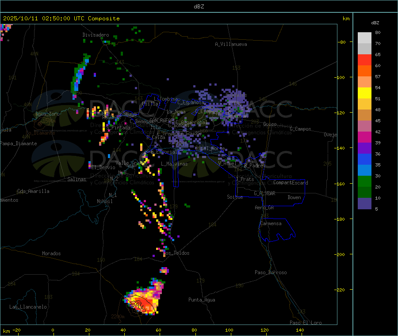Click the yellow 51-54 dBZ legend swatch
This screenshot has width=398, height=336.
tap(364, 93)
